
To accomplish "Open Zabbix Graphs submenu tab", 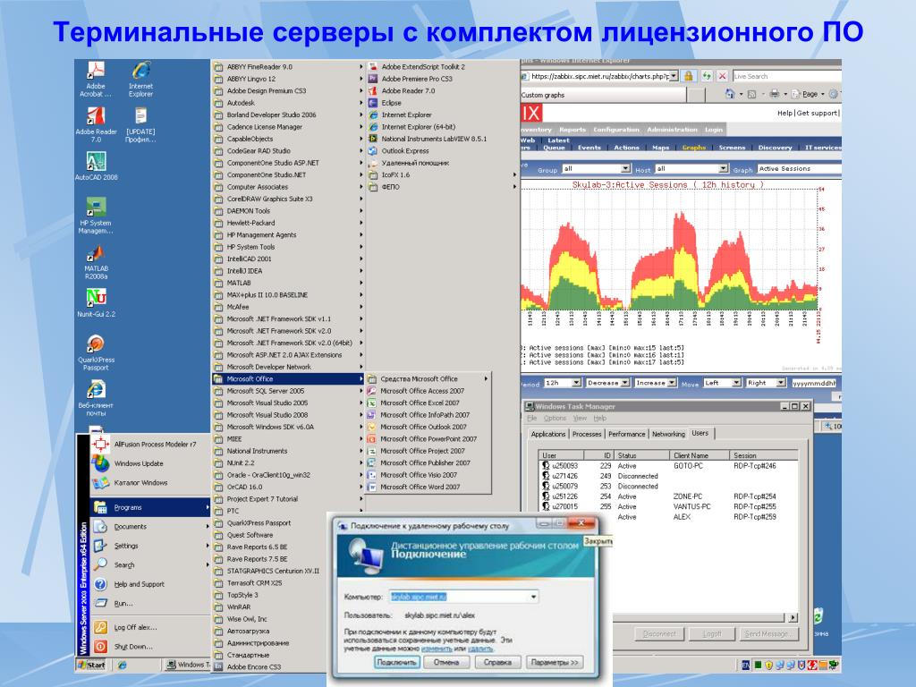I will point(694,148).
